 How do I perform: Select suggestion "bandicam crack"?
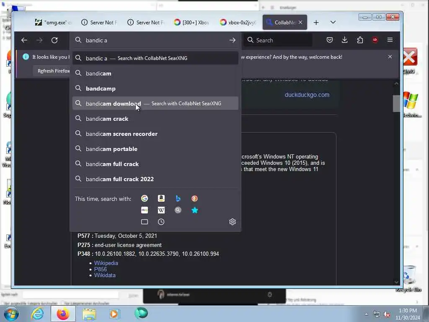155,119
